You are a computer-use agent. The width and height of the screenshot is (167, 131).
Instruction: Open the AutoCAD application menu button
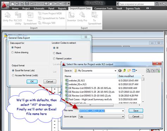[5, 5]
